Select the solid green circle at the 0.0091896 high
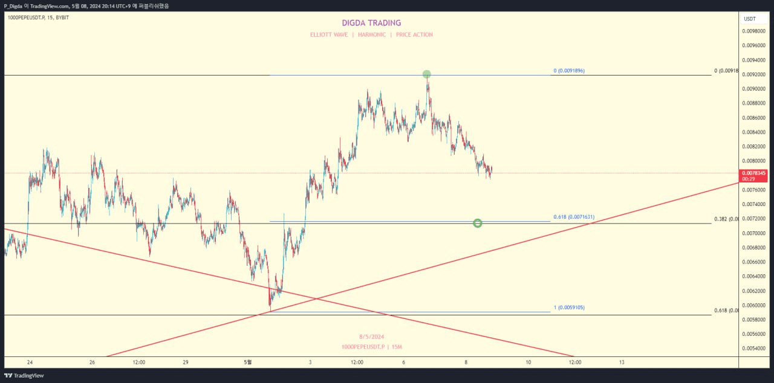Viewport: 774px width, 383px height. pos(427,74)
